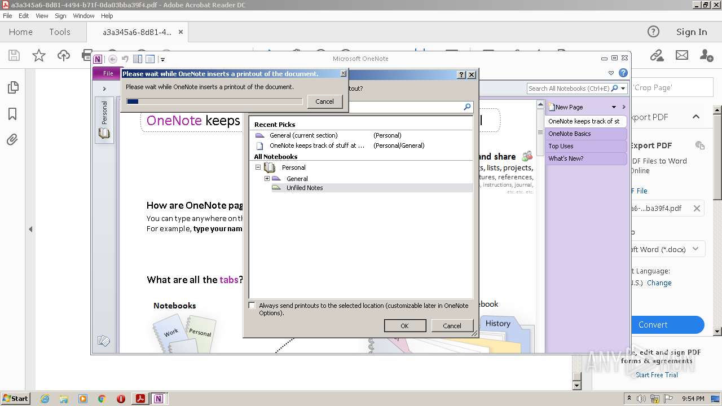This screenshot has width=722, height=406.
Task: Switch to Acrobat Tools tab
Action: pos(60,32)
